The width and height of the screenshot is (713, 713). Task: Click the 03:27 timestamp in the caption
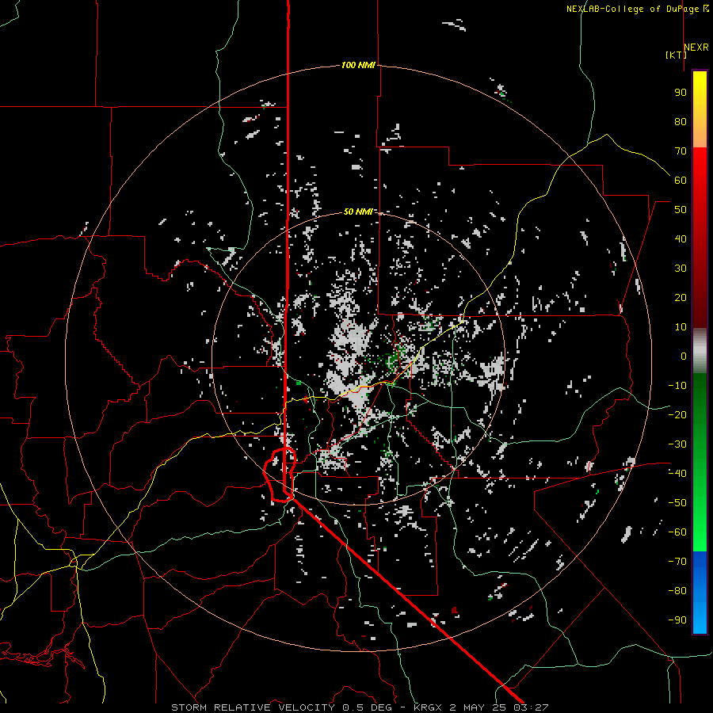[531, 707]
